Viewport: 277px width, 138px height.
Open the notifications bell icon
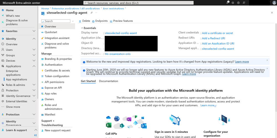tap(228, 3)
